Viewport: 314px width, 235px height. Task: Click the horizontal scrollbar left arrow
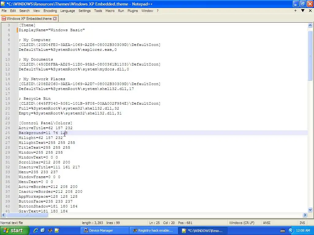3,215
